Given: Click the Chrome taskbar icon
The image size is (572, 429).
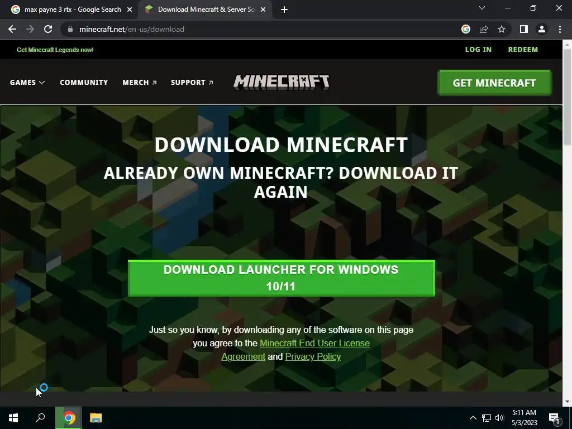Looking at the screenshot, I should pyautogui.click(x=69, y=418).
